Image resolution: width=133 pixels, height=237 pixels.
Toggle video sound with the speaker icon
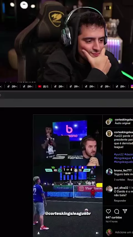(x=97, y=233)
